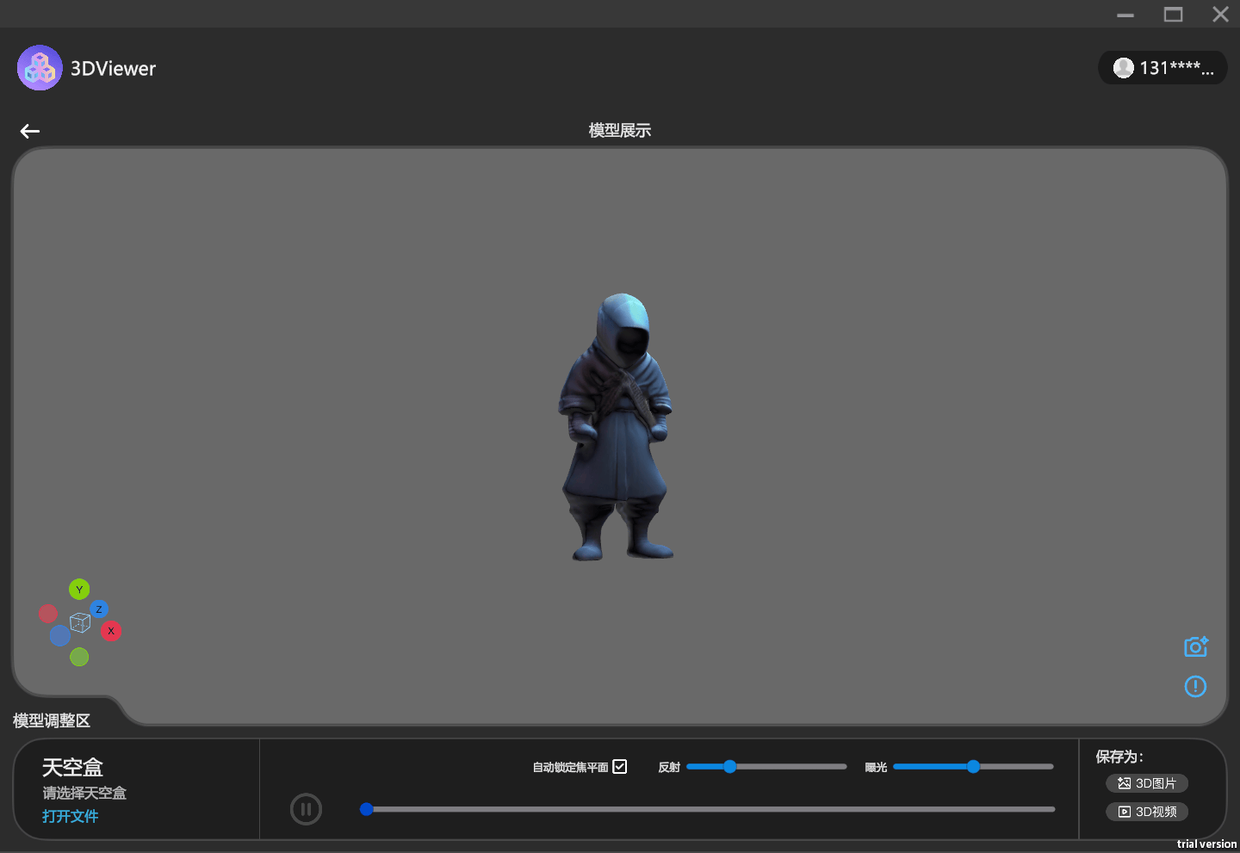This screenshot has width=1240, height=853.
Task: Click the faded red negative axis dot
Action: (x=48, y=614)
